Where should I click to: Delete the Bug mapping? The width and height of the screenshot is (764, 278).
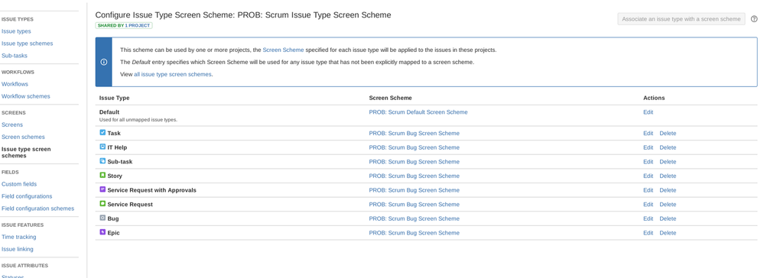pos(668,218)
